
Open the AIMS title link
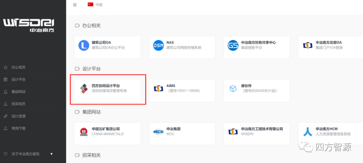[x=171, y=86]
